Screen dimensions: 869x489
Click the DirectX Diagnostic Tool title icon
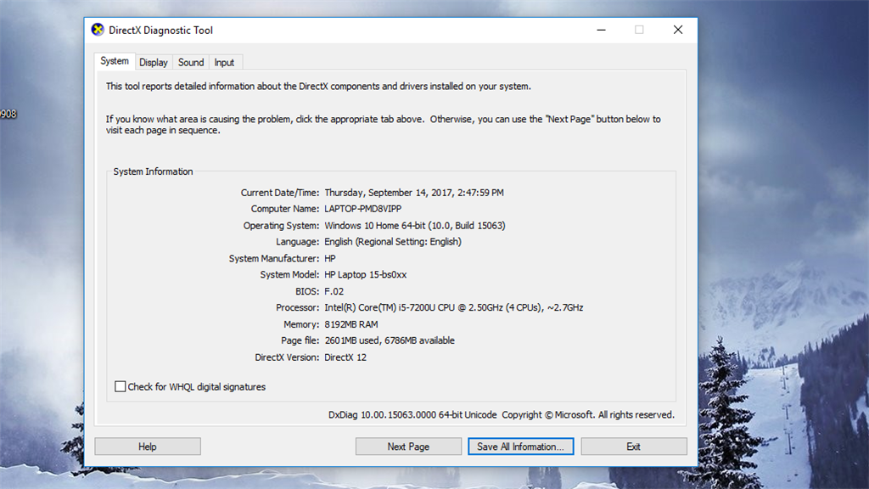98,30
